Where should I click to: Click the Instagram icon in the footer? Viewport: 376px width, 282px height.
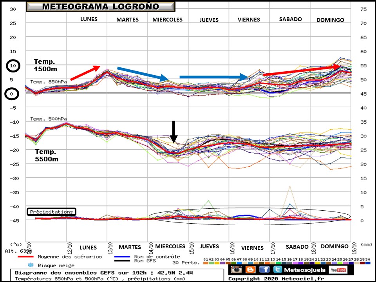click(237, 269)
